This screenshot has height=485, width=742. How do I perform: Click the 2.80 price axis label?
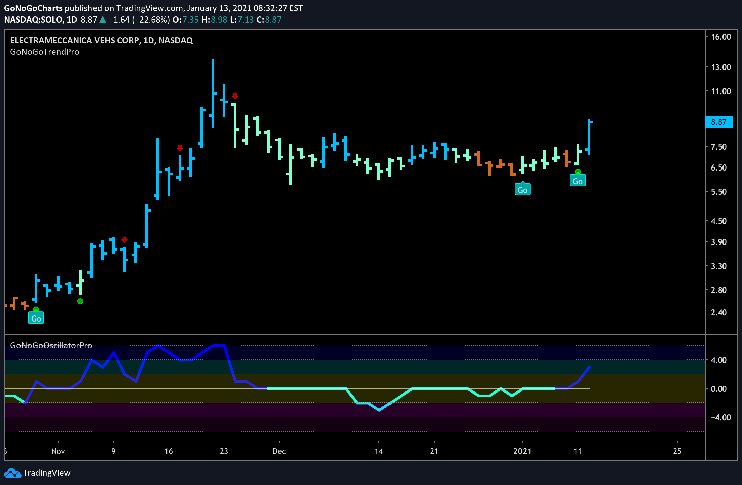[x=719, y=290]
